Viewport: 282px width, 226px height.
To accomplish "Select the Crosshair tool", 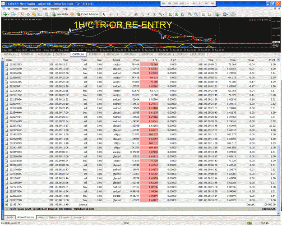I will point(111,14).
